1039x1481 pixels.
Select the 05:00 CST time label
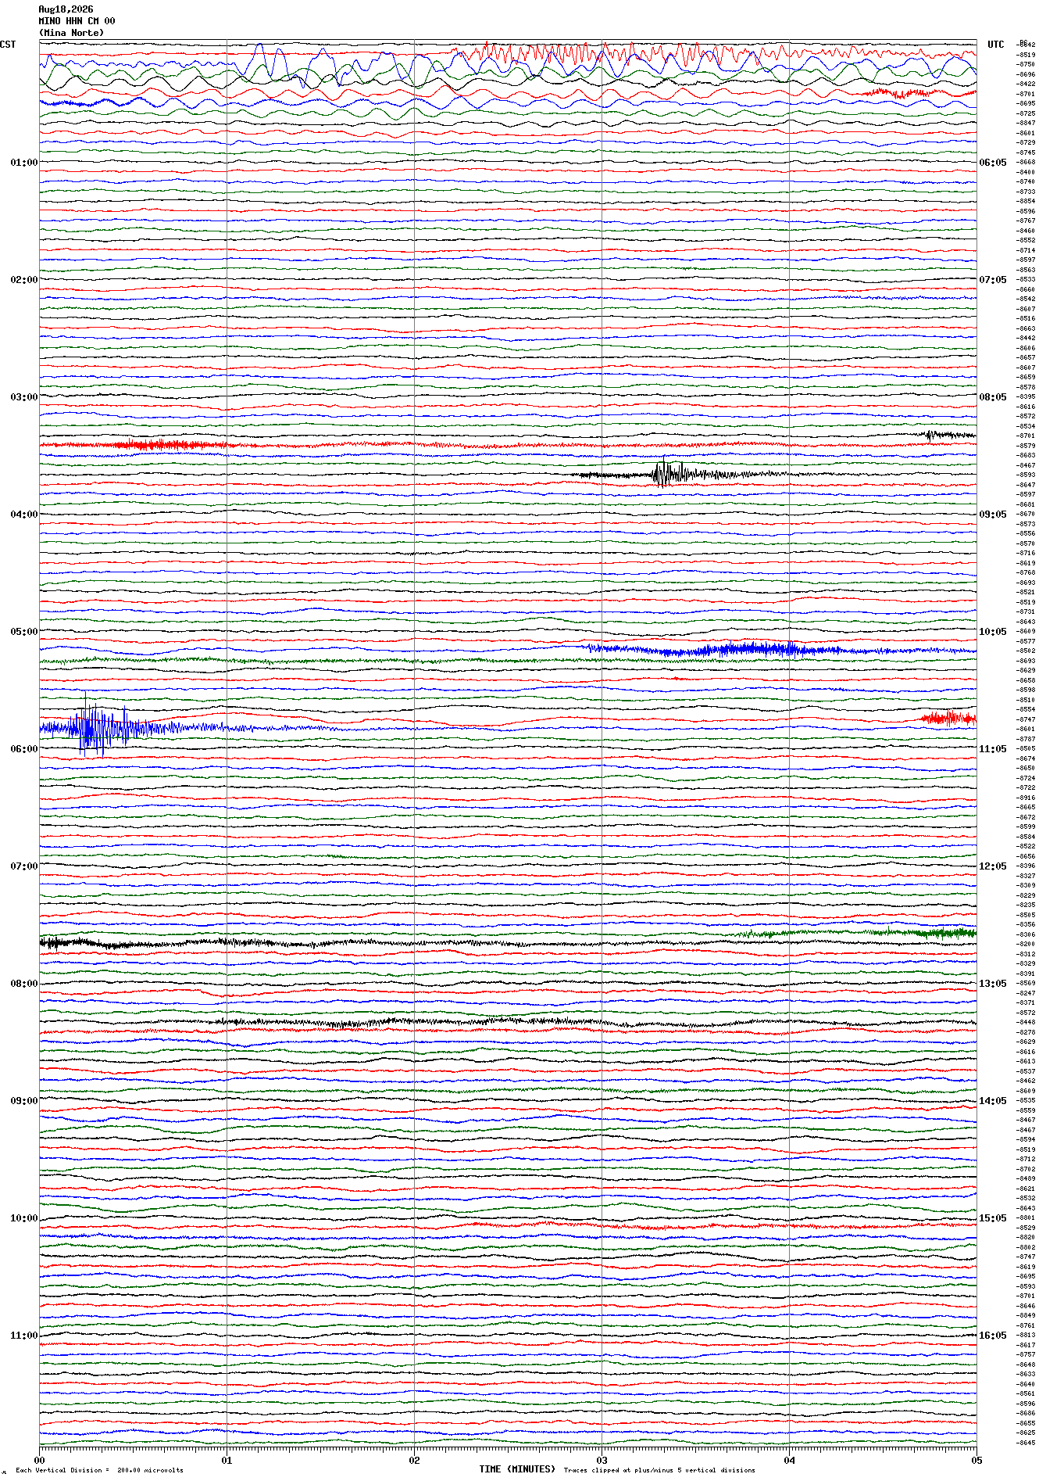click(24, 632)
